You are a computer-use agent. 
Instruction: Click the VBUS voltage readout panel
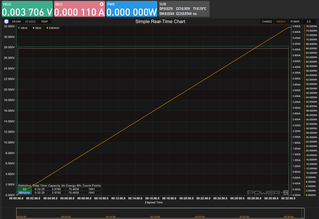pyautogui.click(x=27, y=9)
